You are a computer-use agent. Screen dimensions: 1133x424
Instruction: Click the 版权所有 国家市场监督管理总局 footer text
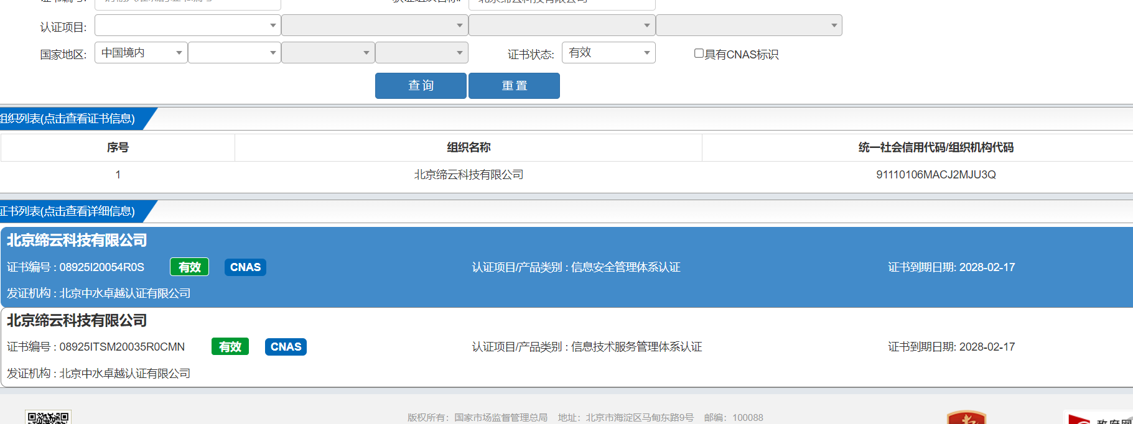point(478,418)
